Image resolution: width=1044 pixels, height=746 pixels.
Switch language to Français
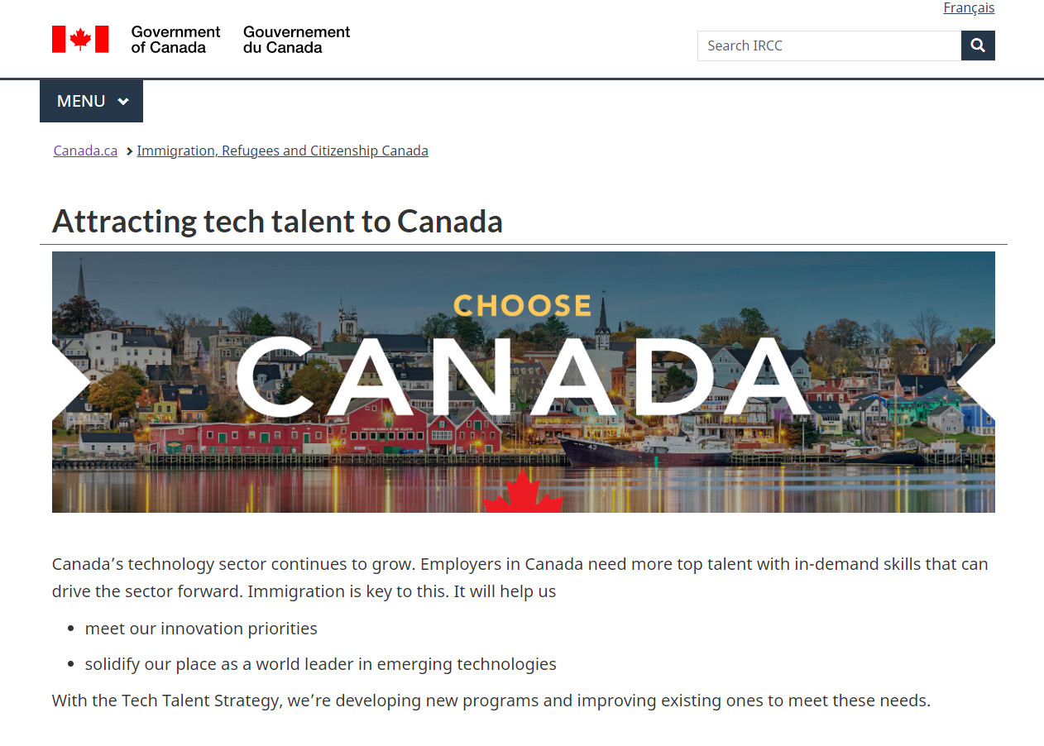pyautogui.click(x=969, y=8)
